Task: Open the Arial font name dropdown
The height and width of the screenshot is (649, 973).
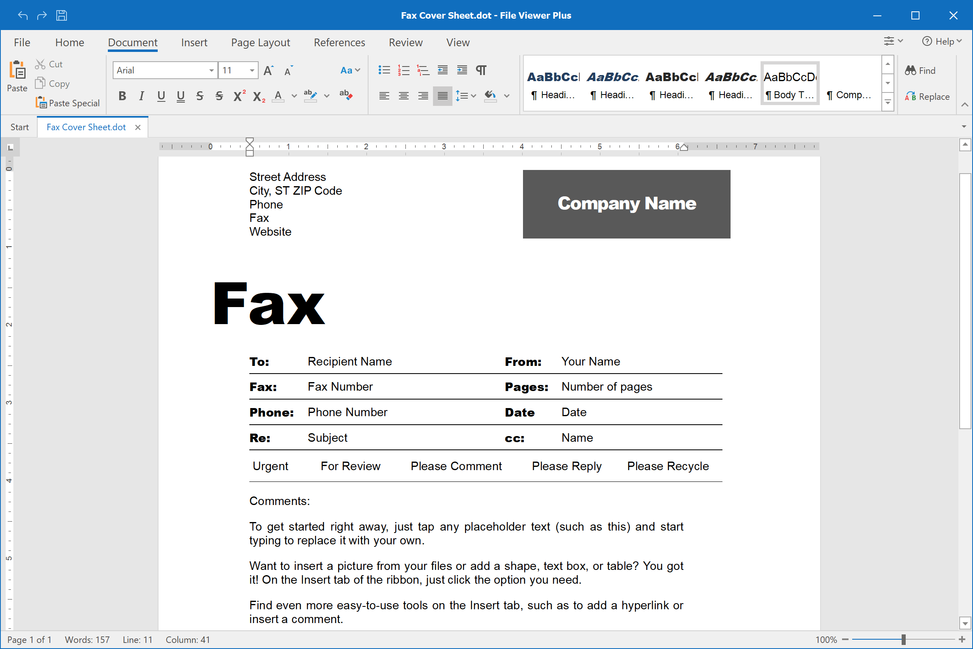Action: pos(211,70)
